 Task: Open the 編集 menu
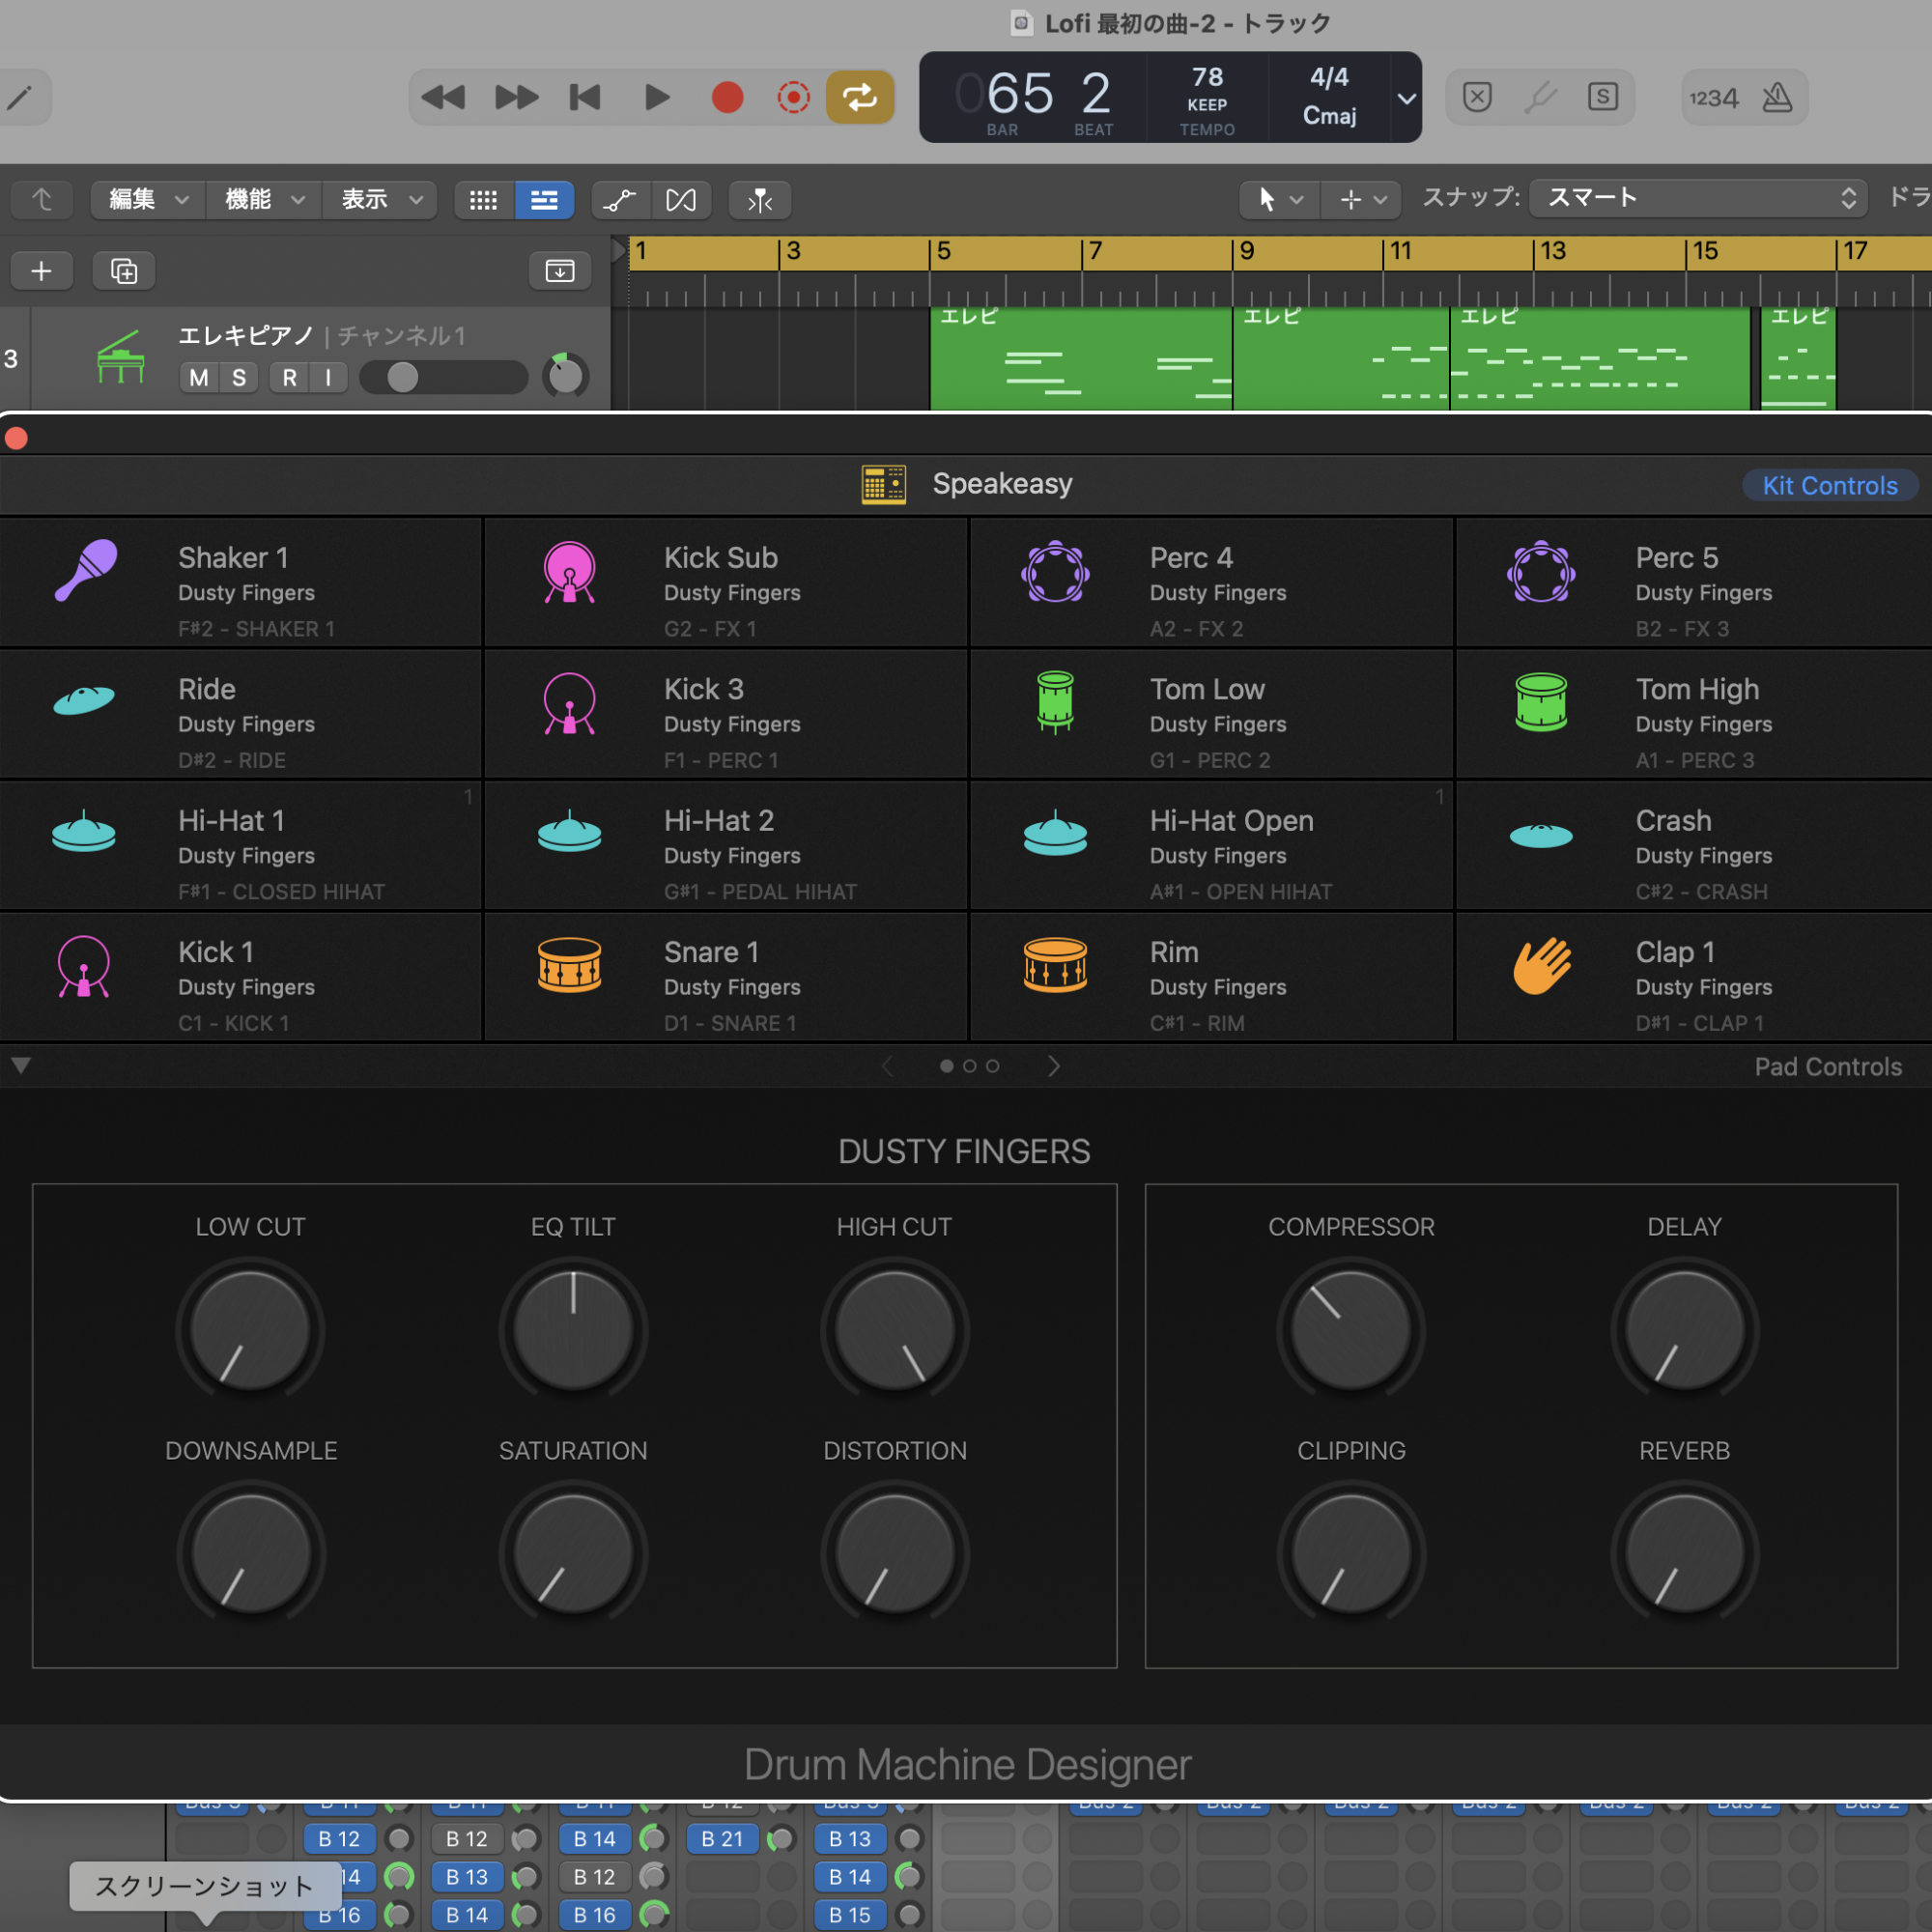click(148, 200)
